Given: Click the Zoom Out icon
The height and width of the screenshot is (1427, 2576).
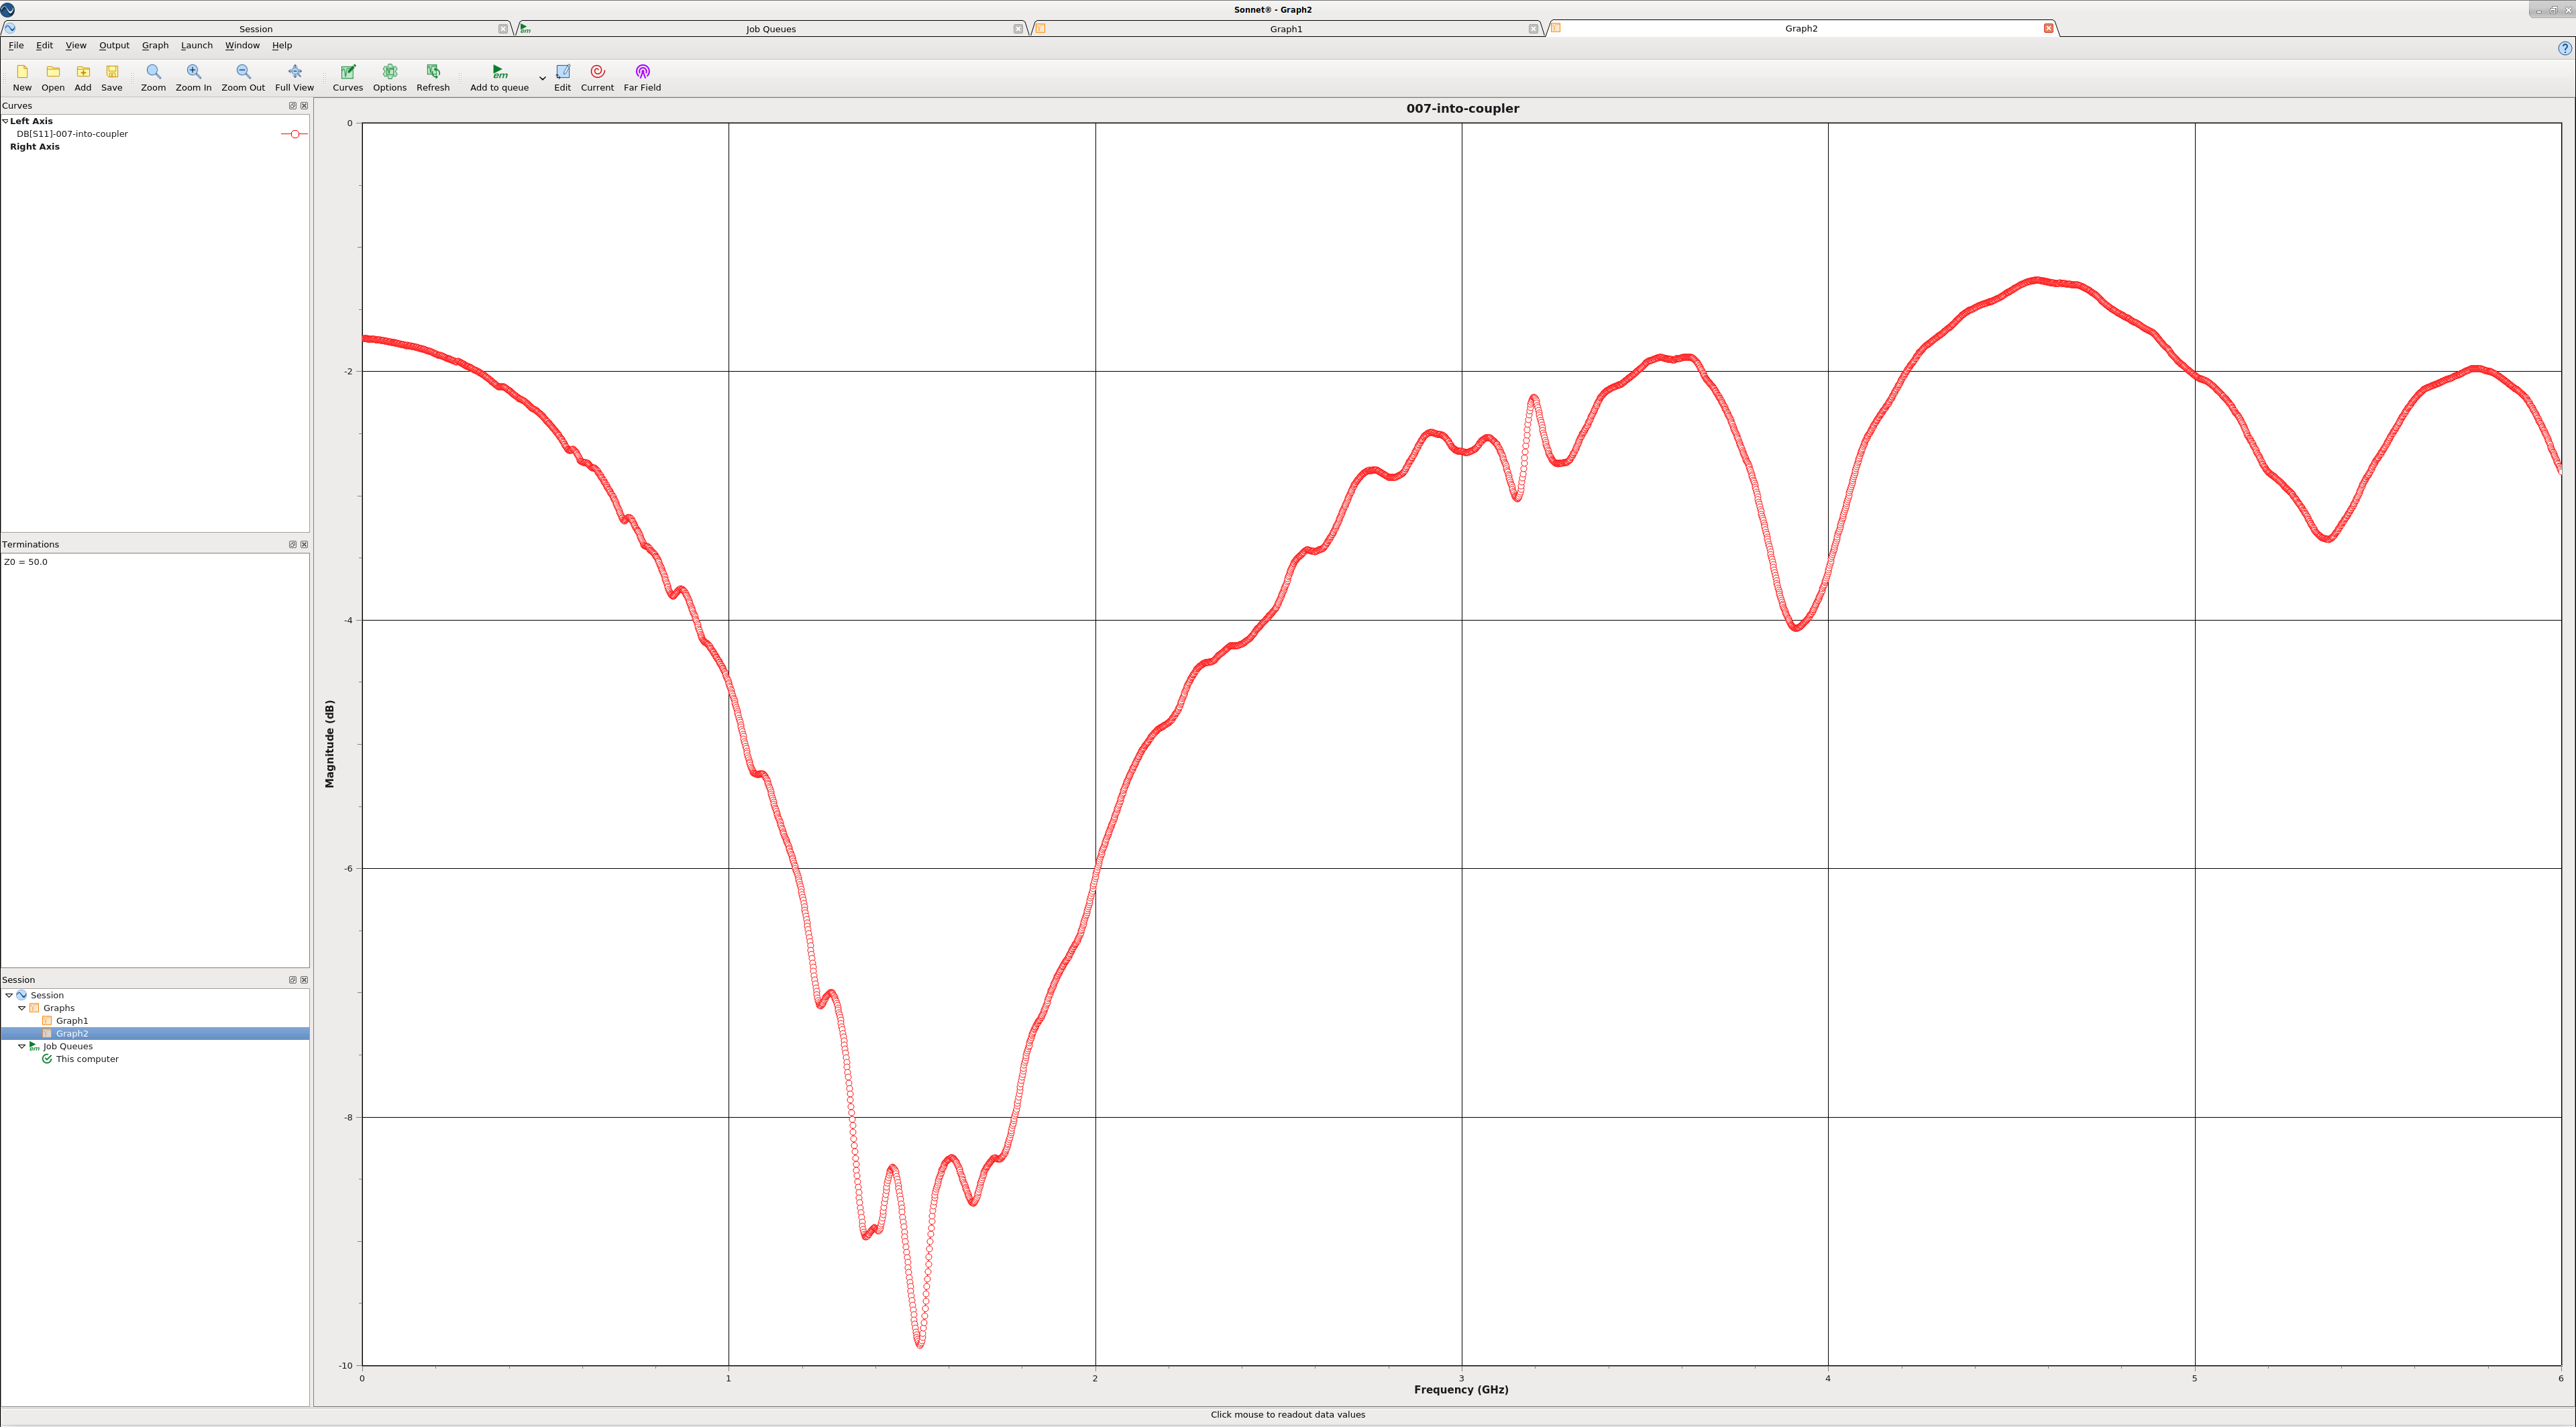Looking at the screenshot, I should point(243,72).
